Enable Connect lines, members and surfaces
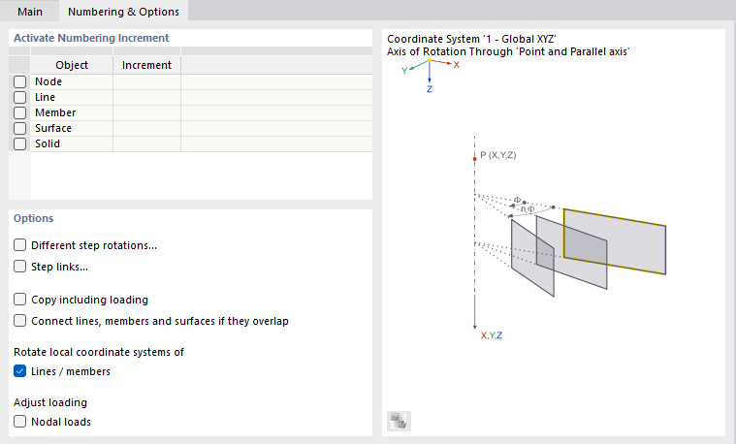This screenshot has width=736, height=444. (20, 321)
